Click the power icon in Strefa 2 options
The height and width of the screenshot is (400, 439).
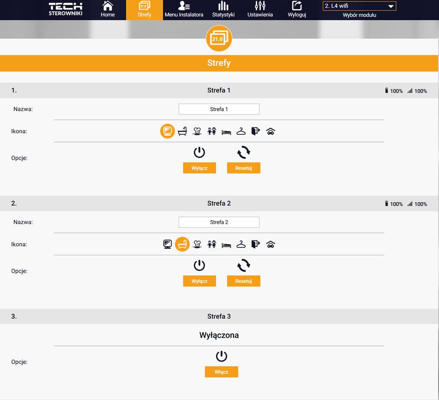click(x=199, y=265)
